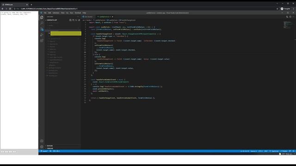Click New Folder icon in Explorer header
Screen dimensions: 296x166
coord(73,20)
